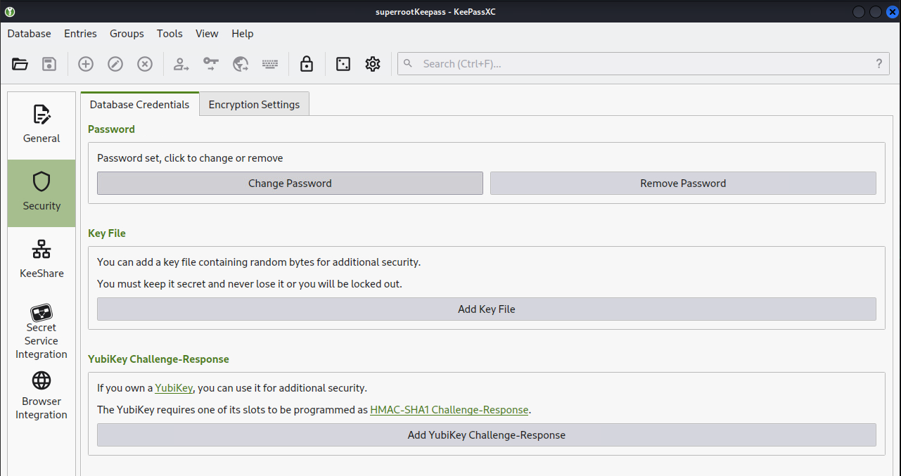Open Secret Service Integration section

click(x=41, y=332)
